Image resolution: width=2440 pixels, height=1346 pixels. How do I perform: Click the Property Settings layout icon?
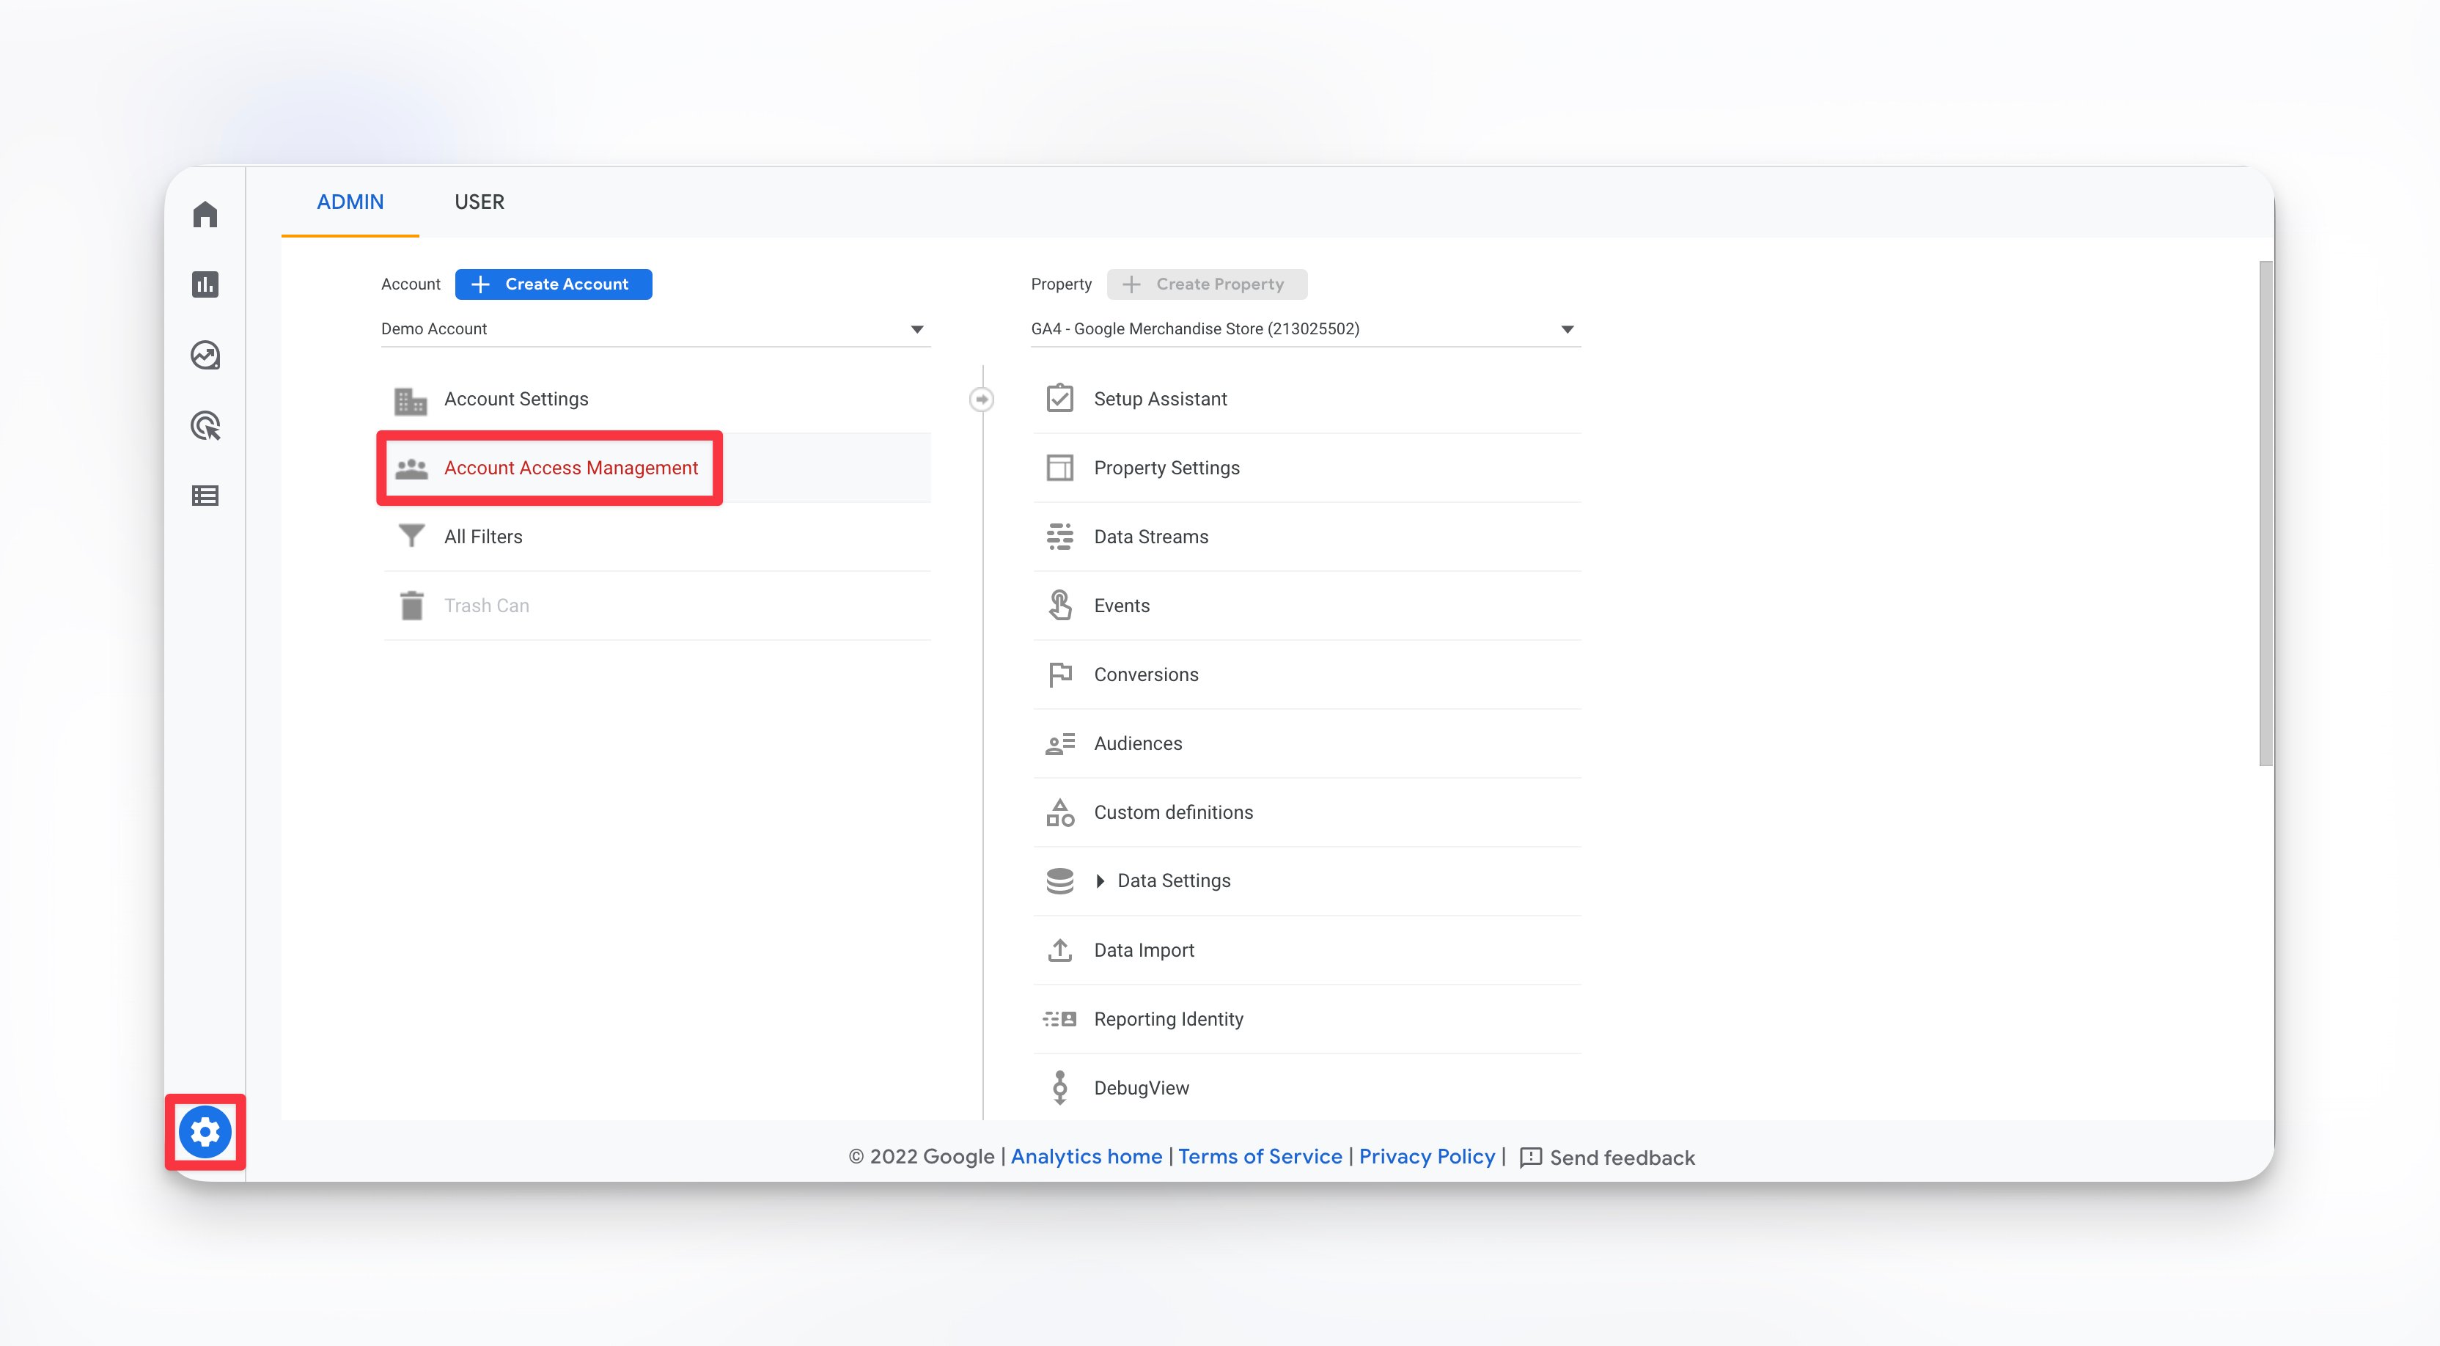coord(1060,467)
